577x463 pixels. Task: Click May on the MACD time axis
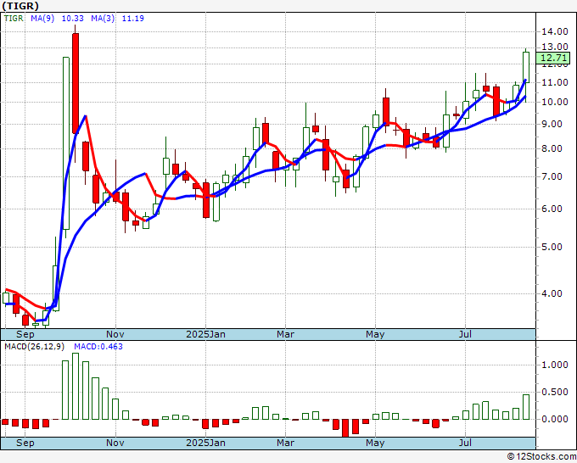(x=375, y=443)
